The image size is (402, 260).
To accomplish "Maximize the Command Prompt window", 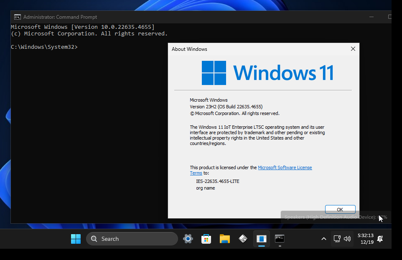I will pos(390,17).
